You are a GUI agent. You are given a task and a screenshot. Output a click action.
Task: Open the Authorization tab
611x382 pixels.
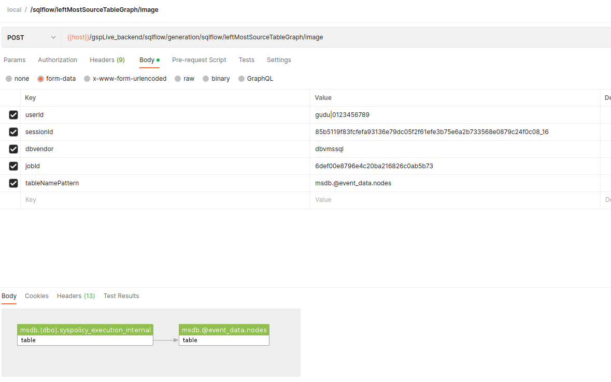[58, 60]
